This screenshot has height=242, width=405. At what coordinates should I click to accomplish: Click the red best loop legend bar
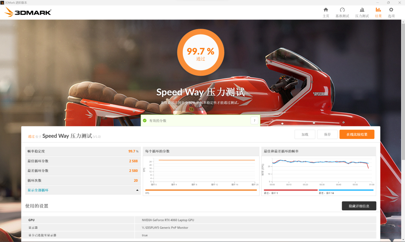[290, 190]
